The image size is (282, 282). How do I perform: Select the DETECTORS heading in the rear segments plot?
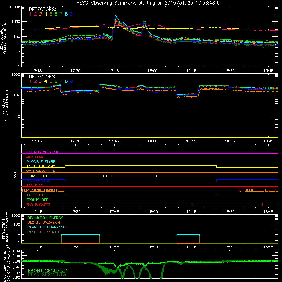click(x=42, y=76)
